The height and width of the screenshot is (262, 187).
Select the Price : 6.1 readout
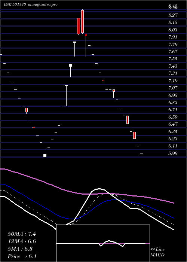[22, 256]
